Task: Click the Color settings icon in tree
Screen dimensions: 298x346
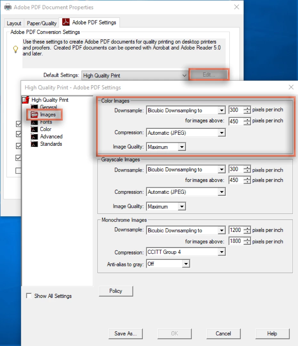Action: [x=34, y=129]
